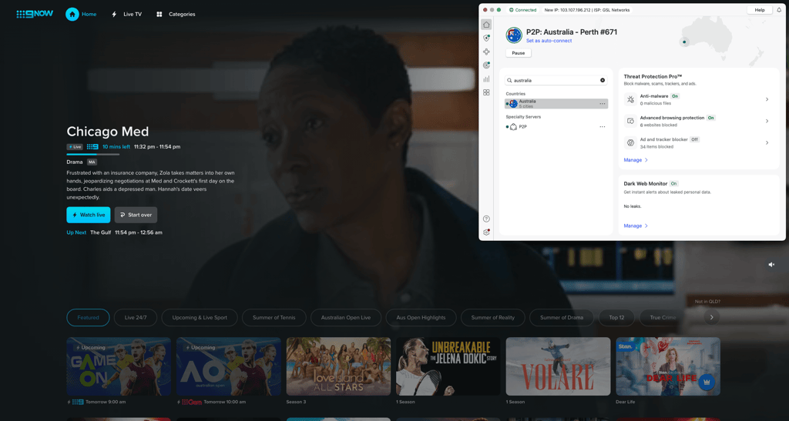Open Manage under Dark Web Monitor

636,226
